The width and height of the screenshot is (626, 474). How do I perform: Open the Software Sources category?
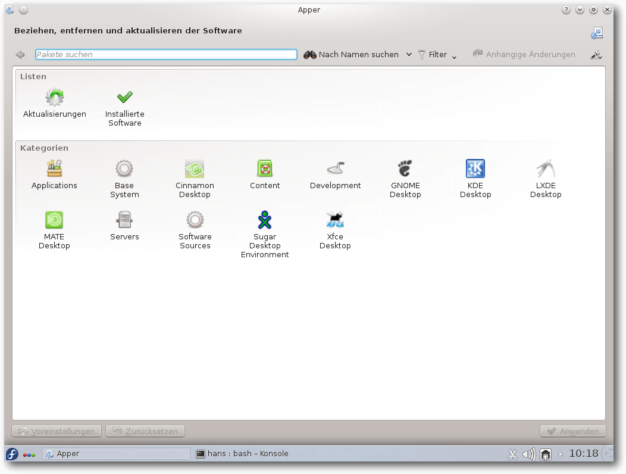pos(195,230)
